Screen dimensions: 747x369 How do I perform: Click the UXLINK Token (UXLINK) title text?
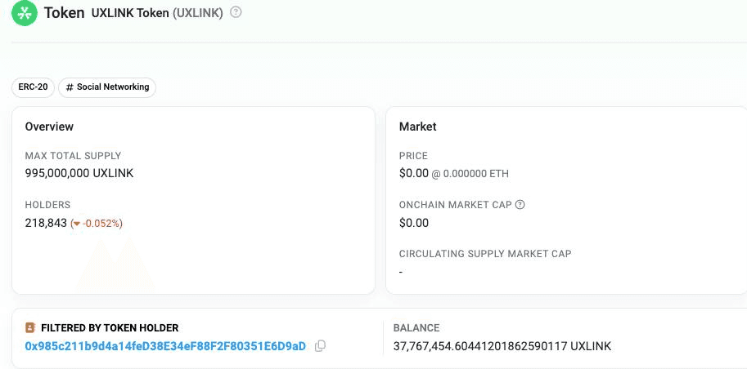[157, 13]
